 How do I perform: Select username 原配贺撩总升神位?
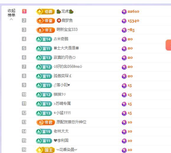click(x=71, y=122)
